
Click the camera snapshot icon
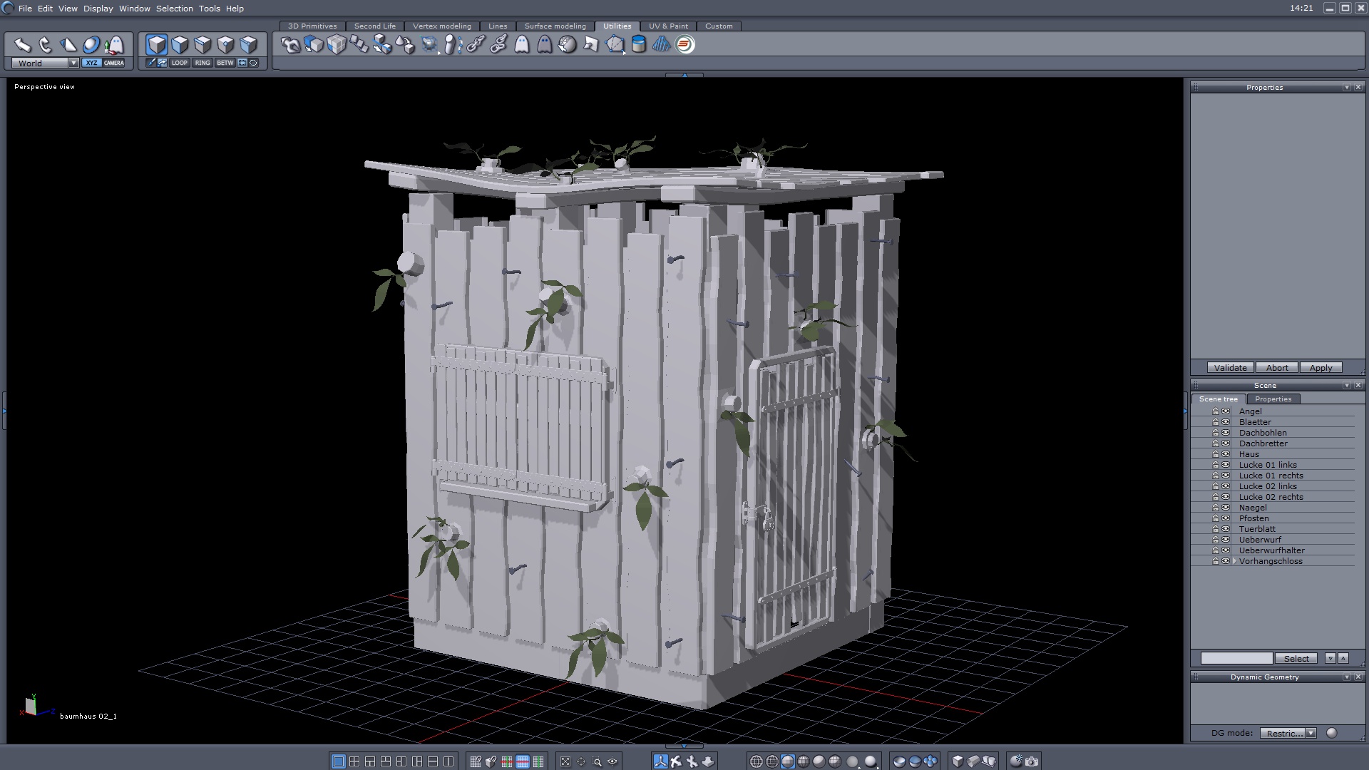pos(1032,761)
